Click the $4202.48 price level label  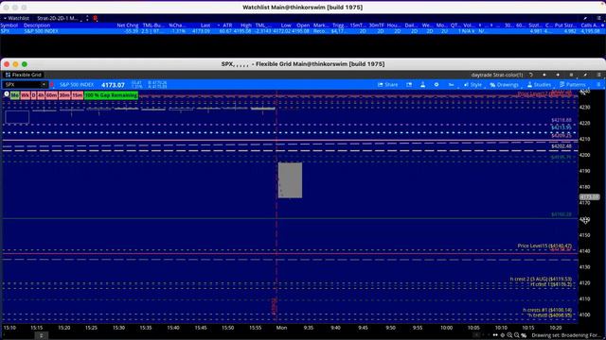561,146
